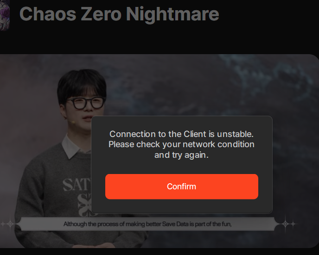The width and height of the screenshot is (319, 255).
Task: Click the SAT lettering on the sweater
Action: pos(77,184)
